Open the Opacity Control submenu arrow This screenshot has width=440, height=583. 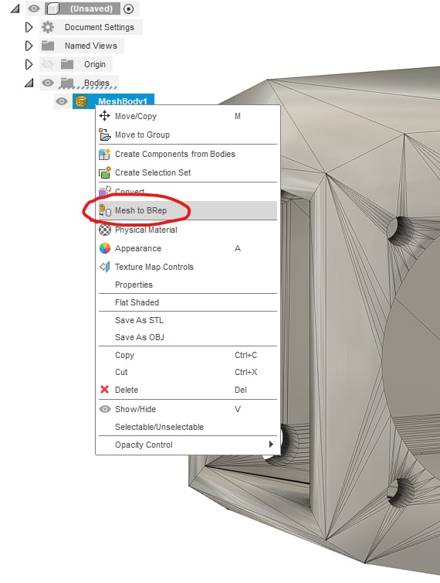click(271, 445)
